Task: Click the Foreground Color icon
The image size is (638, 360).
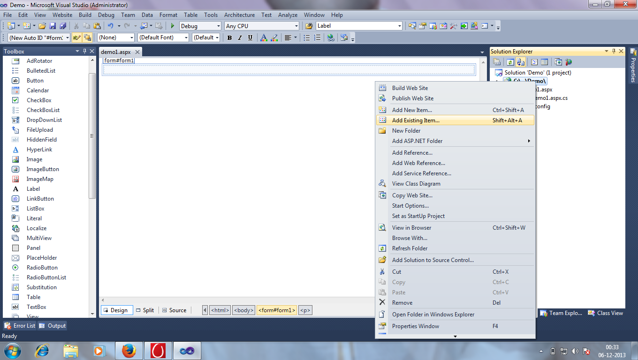Action: tap(264, 38)
